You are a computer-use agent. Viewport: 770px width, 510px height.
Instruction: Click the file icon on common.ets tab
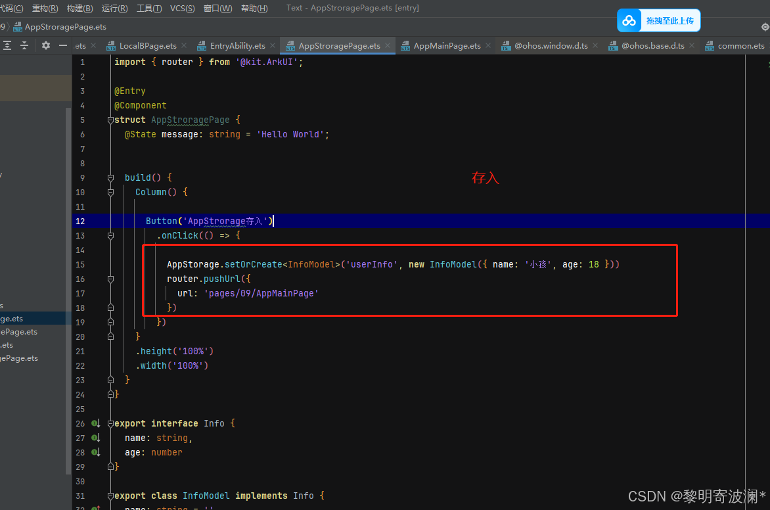(x=710, y=46)
